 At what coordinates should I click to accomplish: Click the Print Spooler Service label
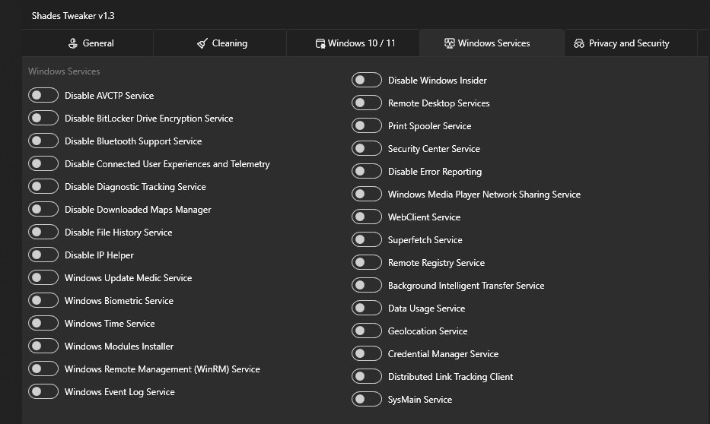[430, 126]
